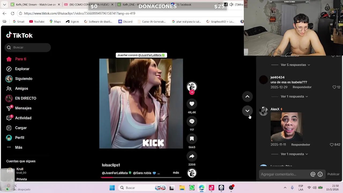Go to next video with down chevron
This screenshot has width=343, height=193.
pyautogui.click(x=247, y=111)
